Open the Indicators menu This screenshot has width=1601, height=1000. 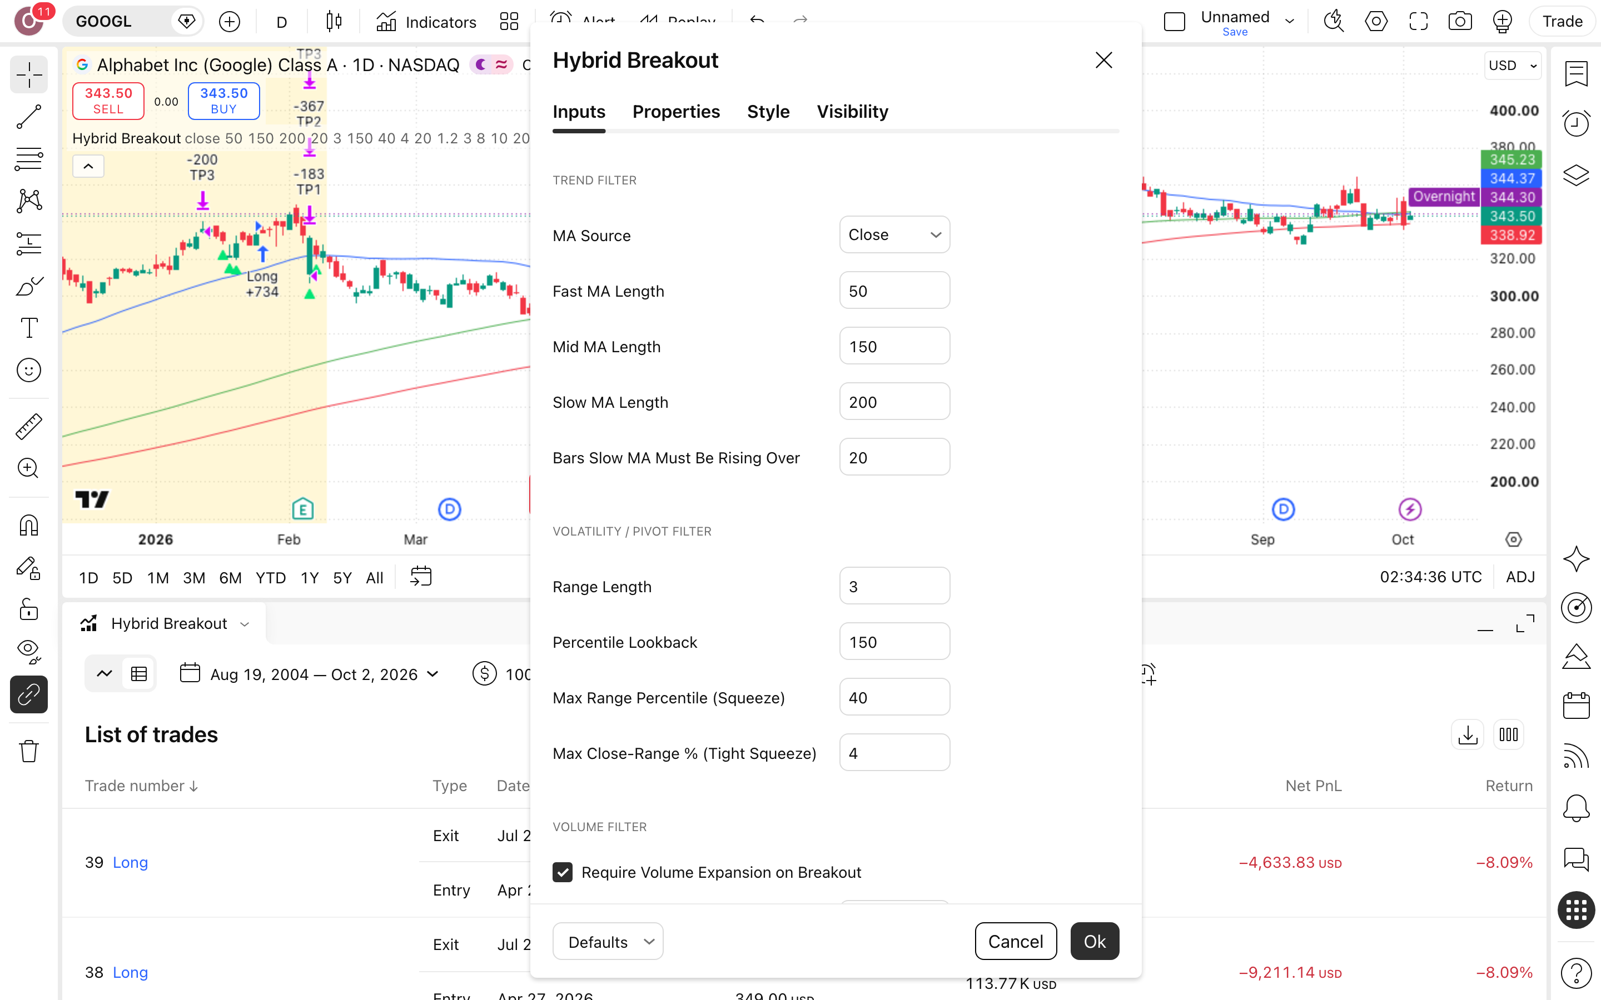click(425, 22)
